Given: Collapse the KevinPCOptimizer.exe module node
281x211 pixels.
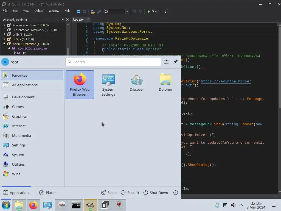Looking at the screenshot, I should [9, 48].
